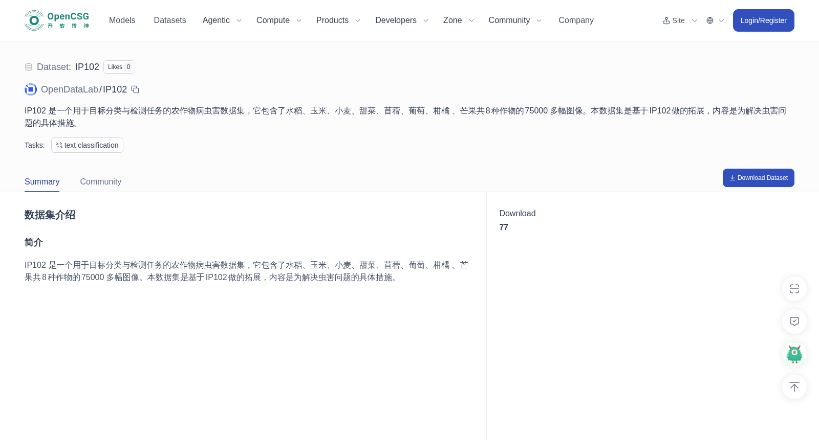The height and width of the screenshot is (440, 819).
Task: Click the globe language icon
Action: (x=710, y=20)
